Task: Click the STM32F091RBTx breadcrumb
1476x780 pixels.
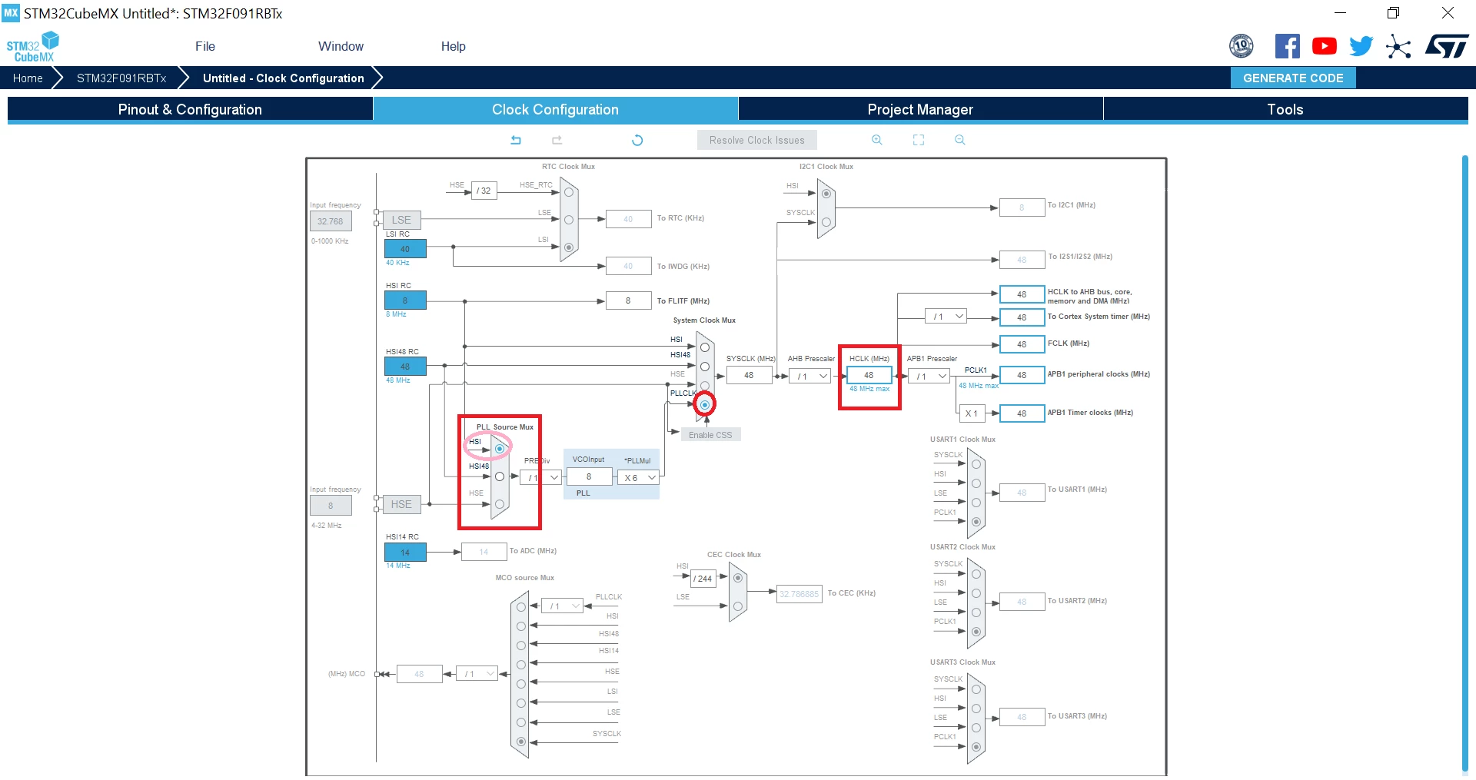Action: point(121,78)
